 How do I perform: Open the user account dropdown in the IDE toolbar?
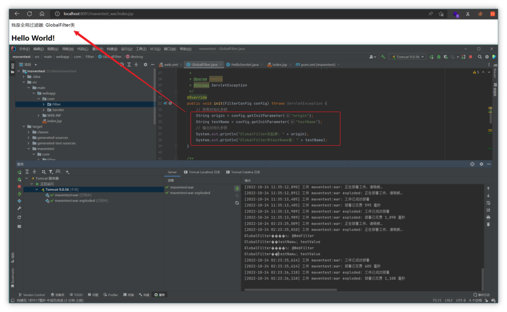tap(372, 57)
